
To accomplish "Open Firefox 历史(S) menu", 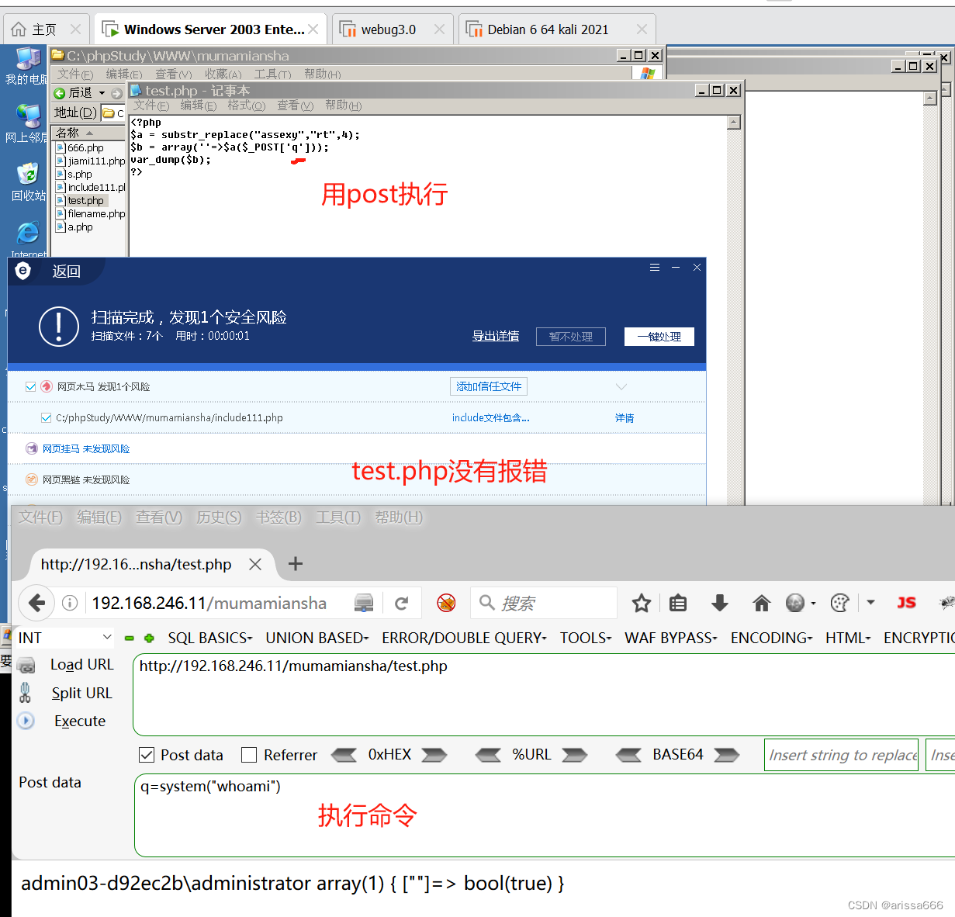I will tap(219, 517).
